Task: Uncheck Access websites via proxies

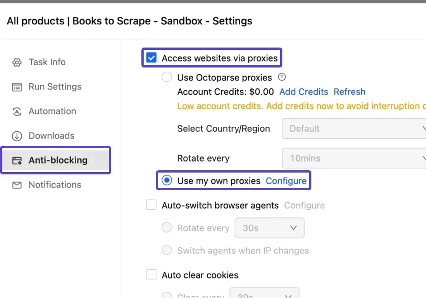Action: [x=151, y=58]
